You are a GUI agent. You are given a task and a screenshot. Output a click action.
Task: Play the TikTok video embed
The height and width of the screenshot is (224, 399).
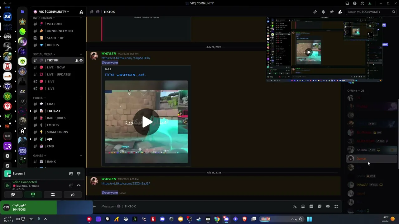(x=147, y=122)
